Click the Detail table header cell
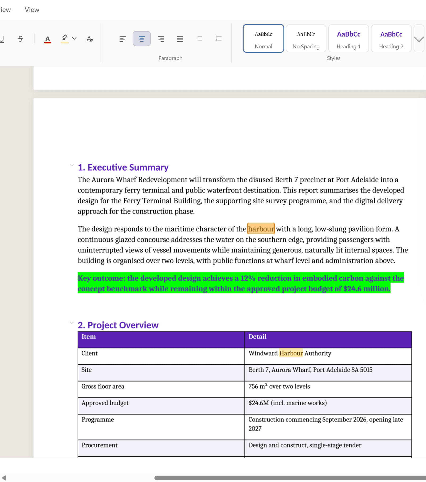This screenshot has width=426, height=482. [x=328, y=340]
